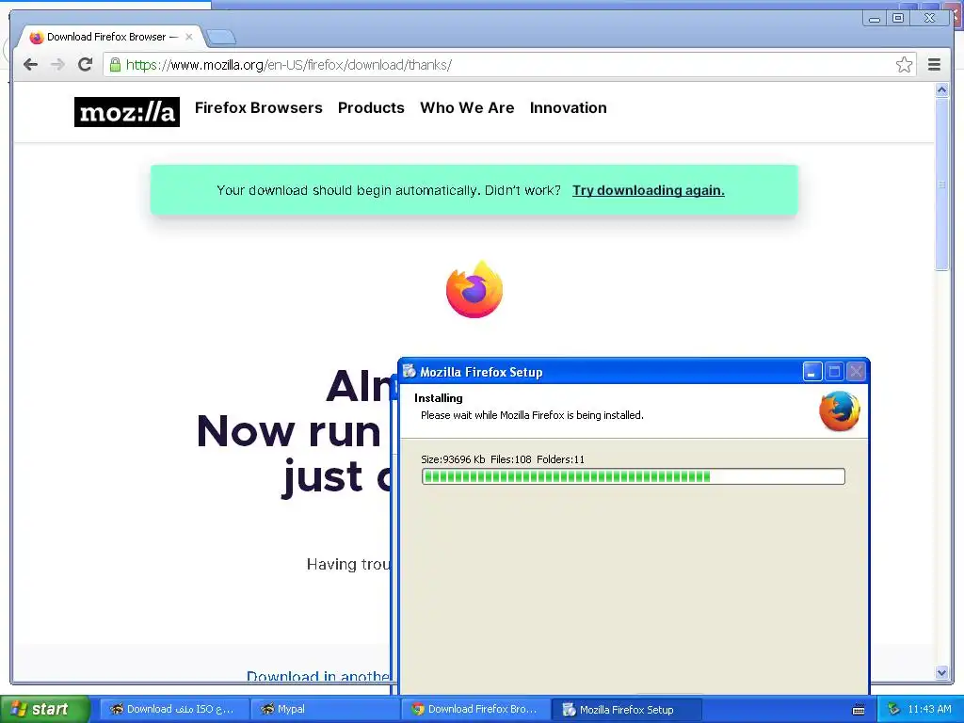The width and height of the screenshot is (964, 723).
Task: Minimize the Mozilla Firefox Setup window
Action: (812, 371)
